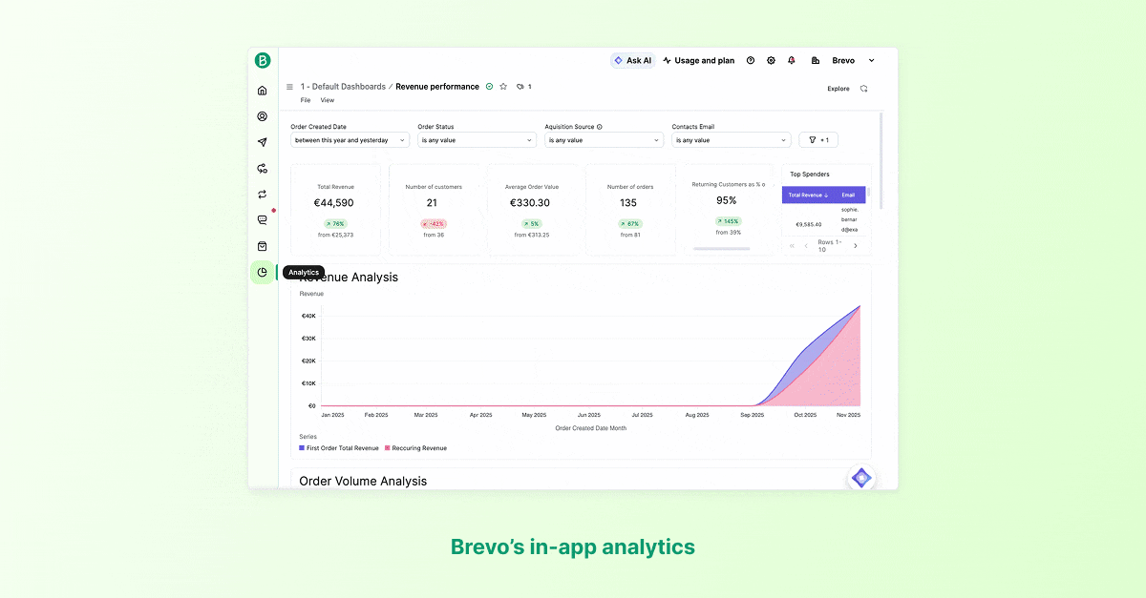Open Home from the sidebar
The image size is (1146, 598).
tap(263, 91)
